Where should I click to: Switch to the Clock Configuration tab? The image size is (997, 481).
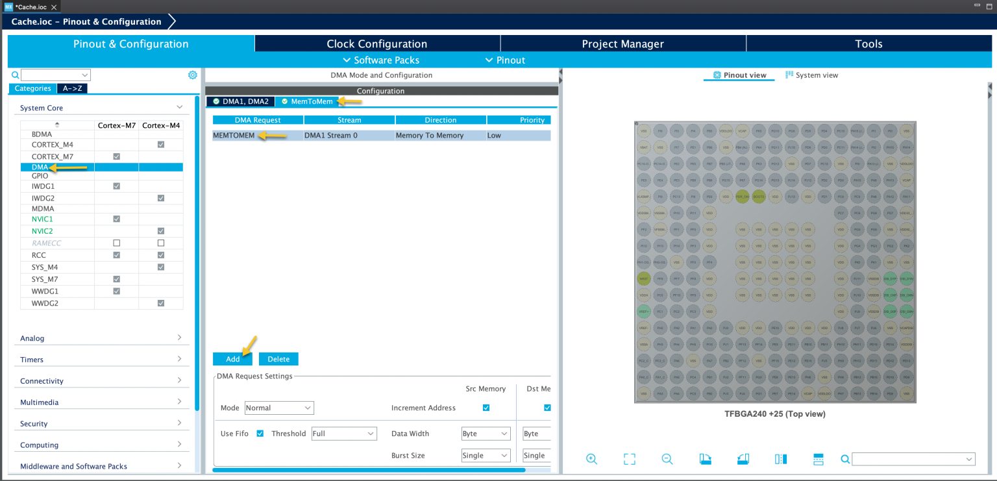coord(376,43)
